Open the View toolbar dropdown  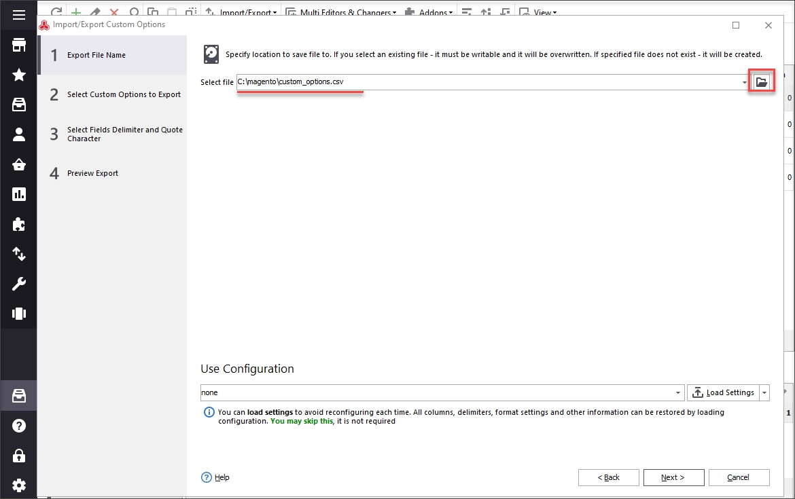click(538, 12)
